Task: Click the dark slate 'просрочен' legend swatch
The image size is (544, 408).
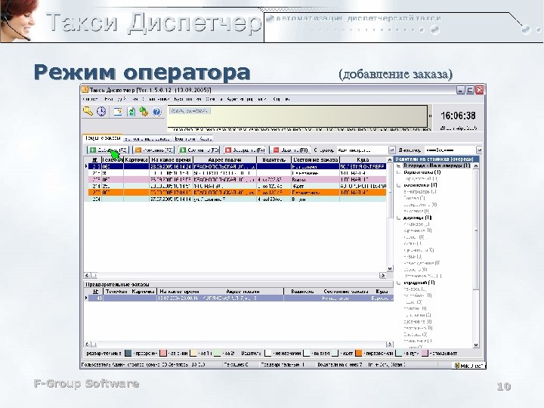Action: [x=128, y=353]
